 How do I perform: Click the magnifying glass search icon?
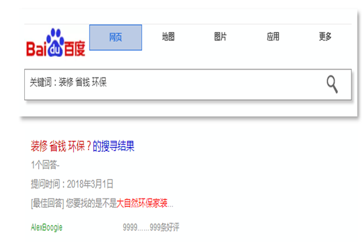(x=332, y=84)
